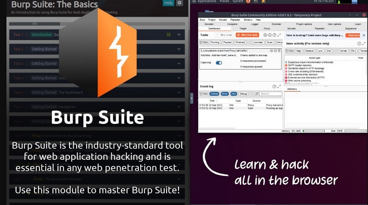Select the 17:51:36 Proxy event log row
The height and width of the screenshot is (205, 368).
pos(241,105)
